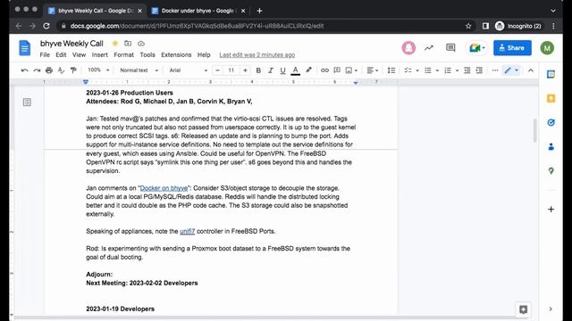The height and width of the screenshot is (321, 572).
Task: Follow the Docker on bhyve link
Action: click(164, 188)
